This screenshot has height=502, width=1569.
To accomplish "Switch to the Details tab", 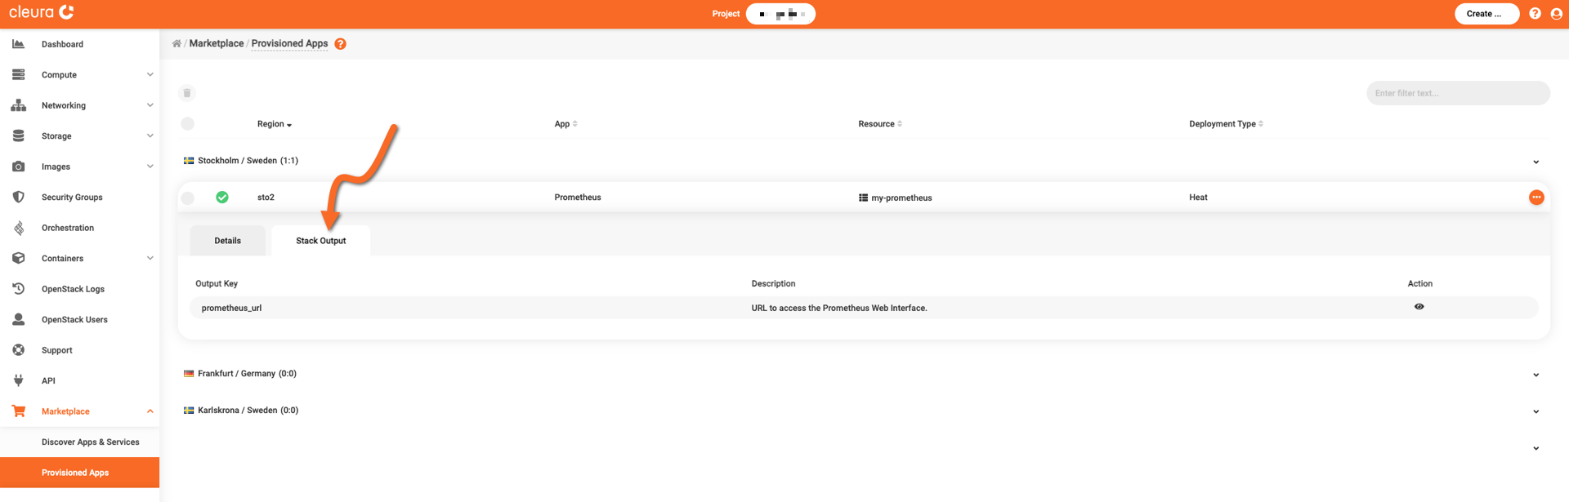I will click(x=227, y=241).
